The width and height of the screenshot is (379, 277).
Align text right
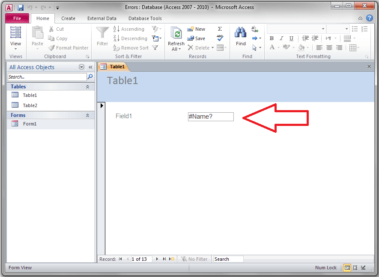tap(339, 47)
